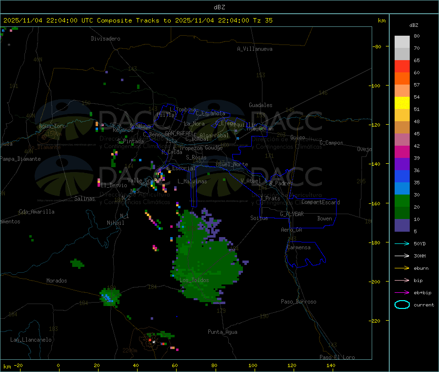Click the blue 36 dBZ legend swatch
This screenshot has width=439, height=372.
point(402,176)
